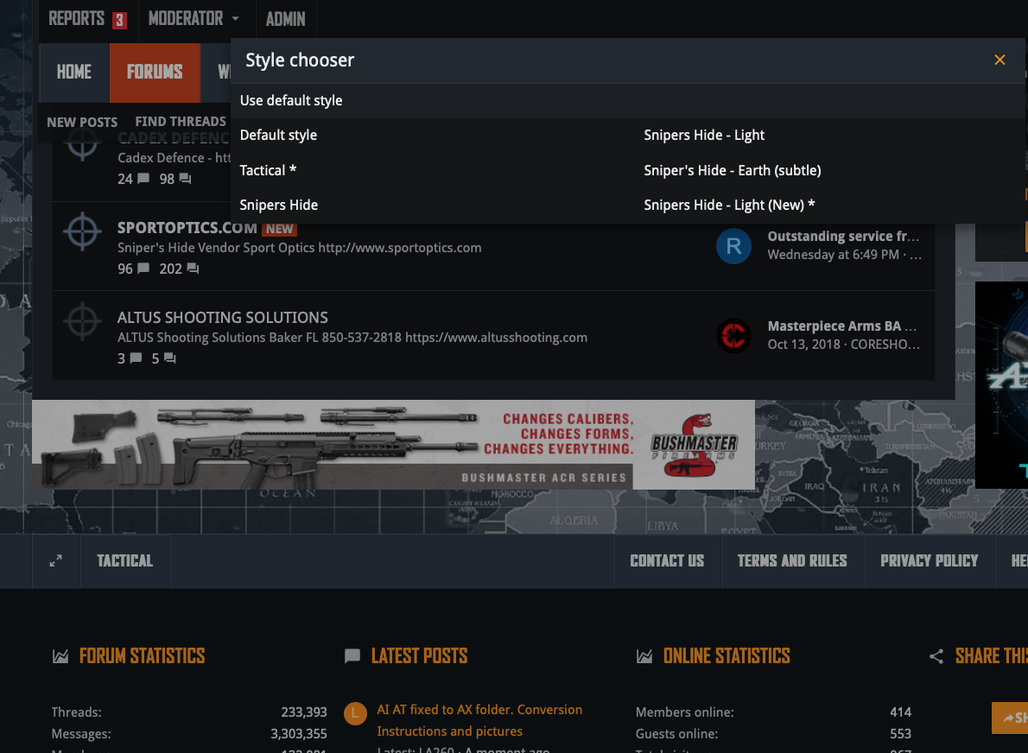Click the SportOptics.com forum crosshair icon
1028x753 pixels.
pyautogui.click(x=82, y=231)
